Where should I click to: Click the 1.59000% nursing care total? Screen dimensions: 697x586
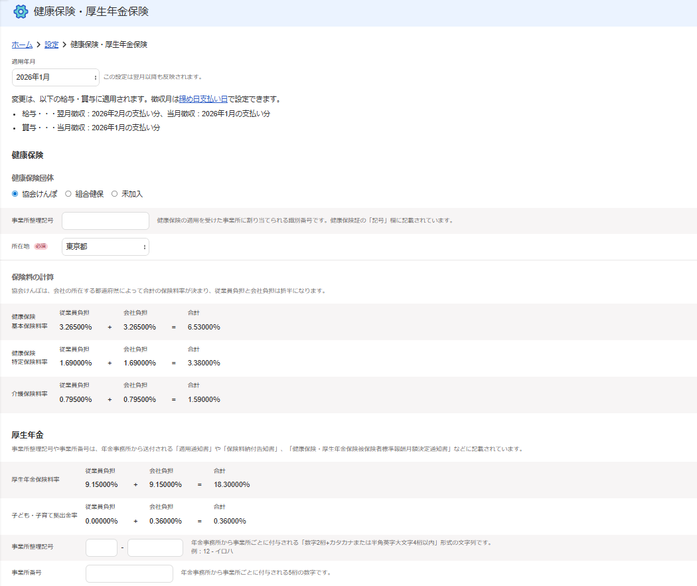click(204, 399)
